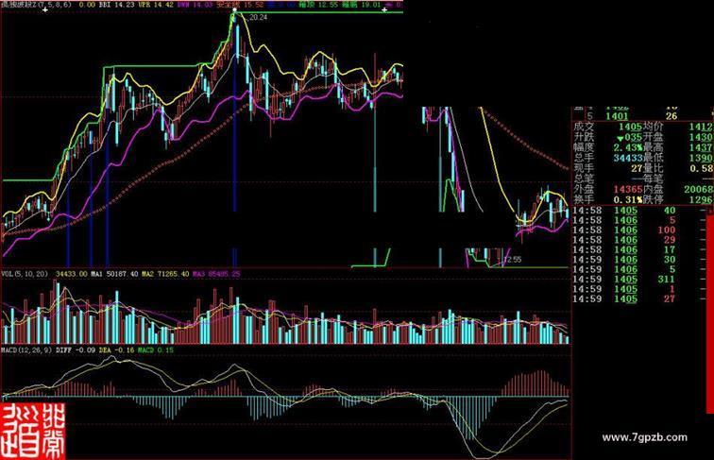Click the green MACD 0.15 readout

tap(156, 350)
